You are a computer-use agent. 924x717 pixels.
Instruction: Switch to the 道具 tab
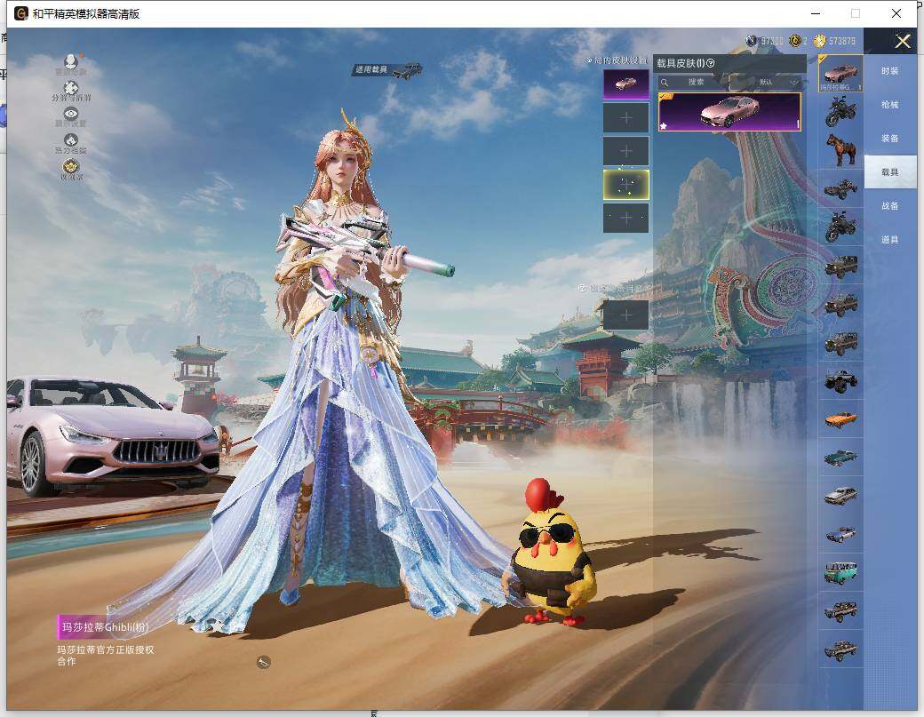pos(890,240)
